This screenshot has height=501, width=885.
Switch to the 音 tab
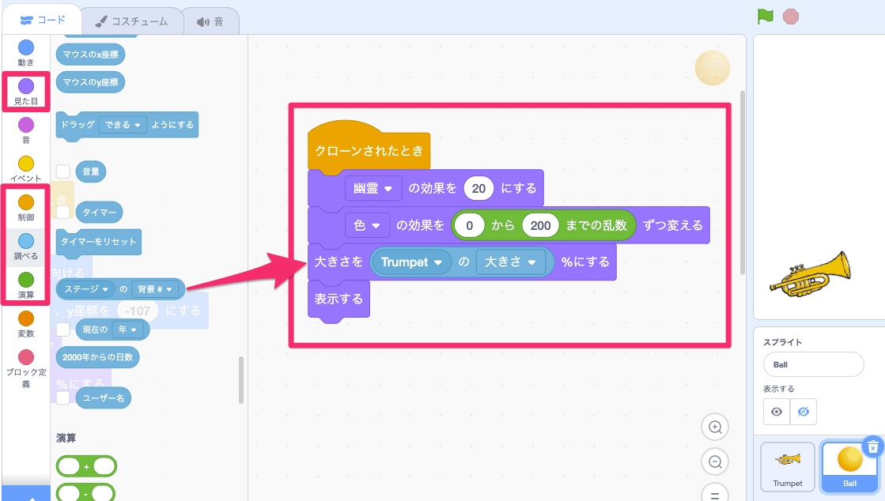pyautogui.click(x=210, y=21)
